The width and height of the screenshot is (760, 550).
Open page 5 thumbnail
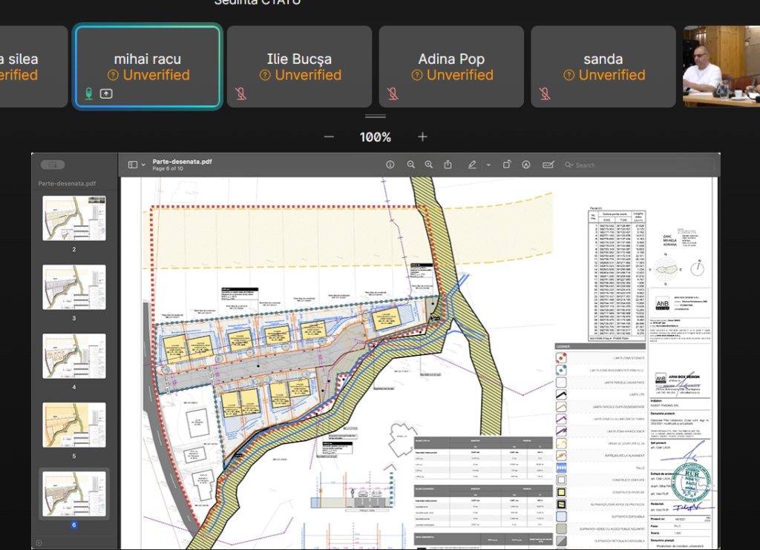[74, 425]
